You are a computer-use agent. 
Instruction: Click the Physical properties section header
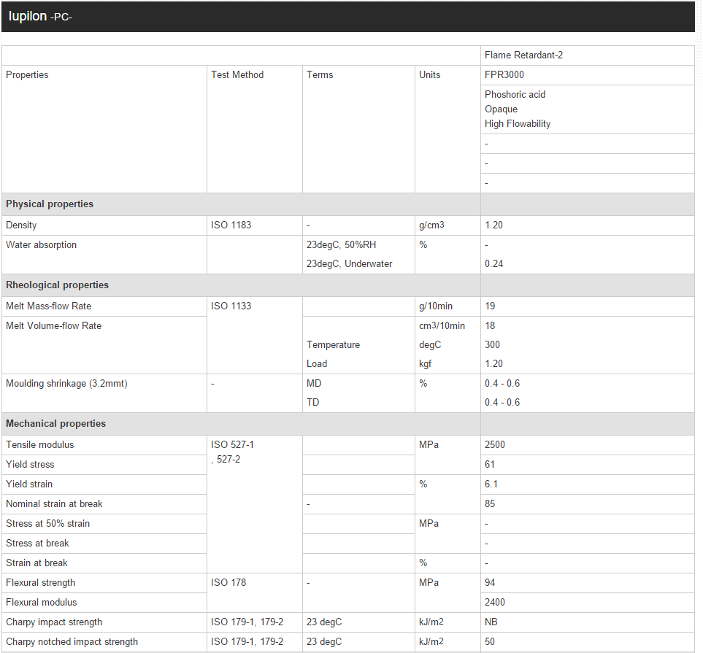point(50,204)
